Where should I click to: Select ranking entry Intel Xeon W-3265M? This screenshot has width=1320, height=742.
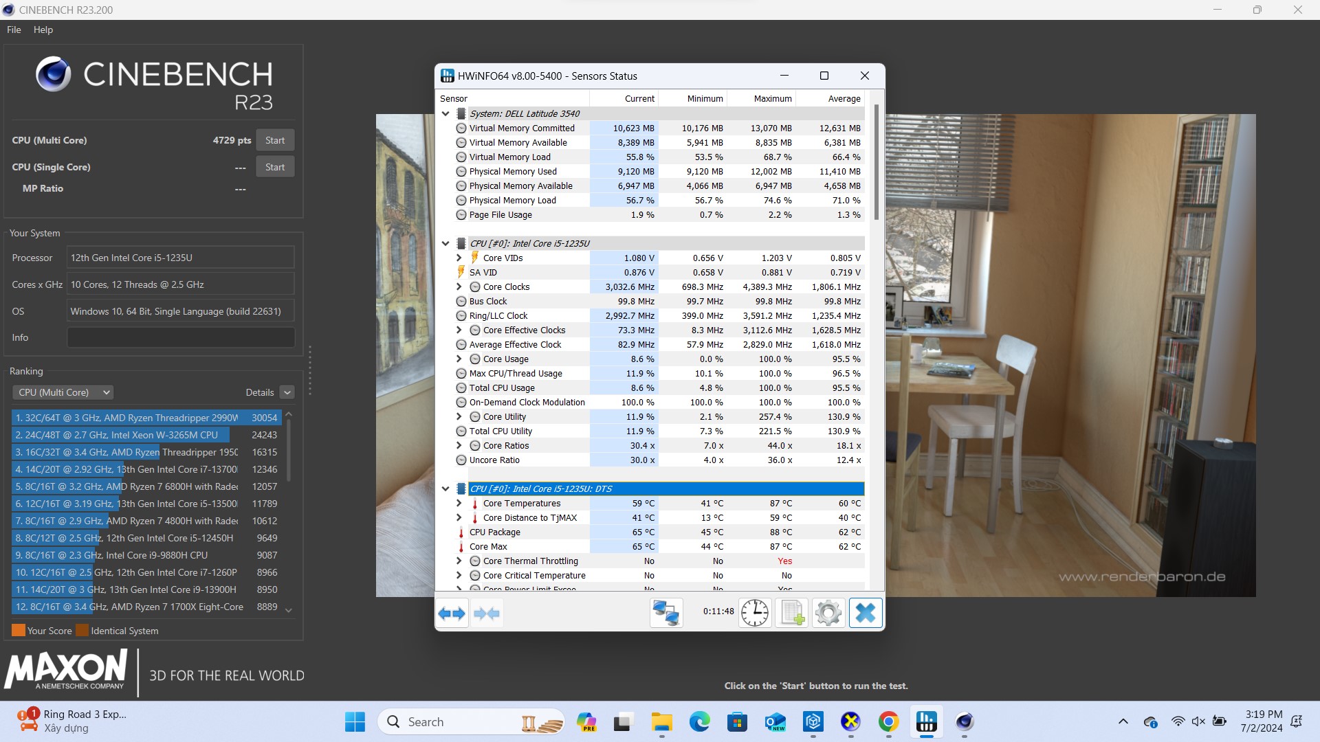point(146,435)
